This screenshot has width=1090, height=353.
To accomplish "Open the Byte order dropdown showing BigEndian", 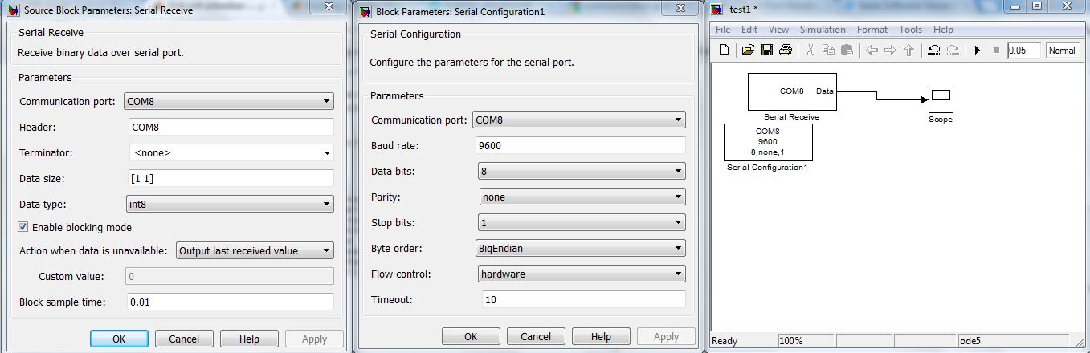I will (x=581, y=248).
